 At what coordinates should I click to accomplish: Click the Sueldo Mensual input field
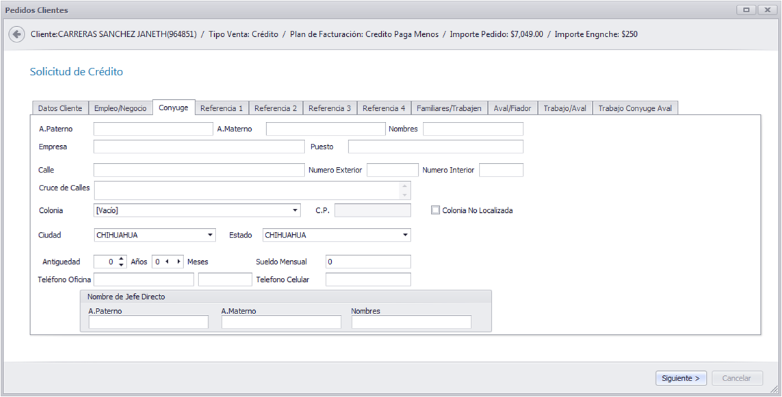[369, 262]
